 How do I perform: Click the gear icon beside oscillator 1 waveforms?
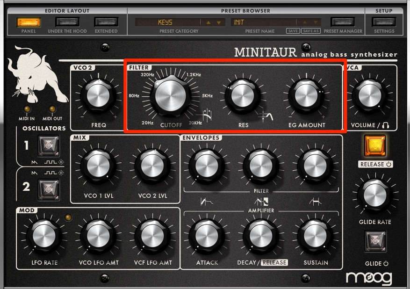coord(61,162)
